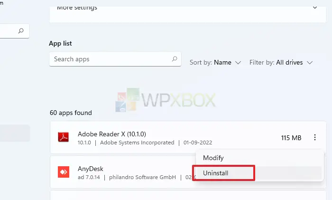Click philandro Software GmbH publisher text
Image resolution: width=332 pixels, height=200 pixels.
click(142, 177)
